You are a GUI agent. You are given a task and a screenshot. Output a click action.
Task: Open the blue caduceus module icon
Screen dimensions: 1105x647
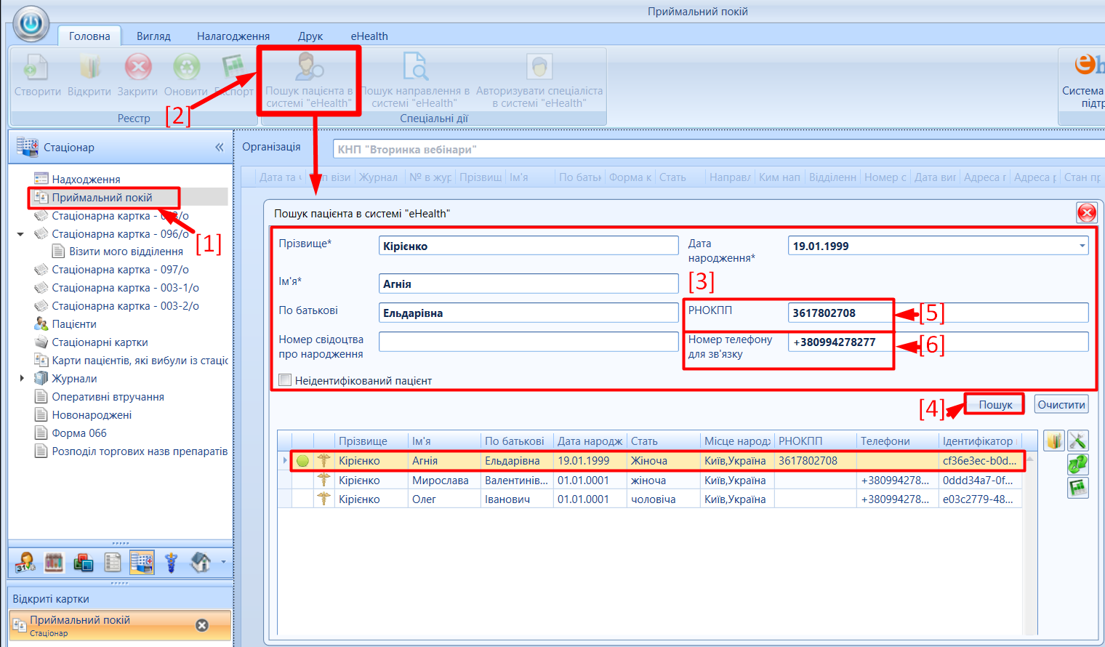click(x=171, y=562)
